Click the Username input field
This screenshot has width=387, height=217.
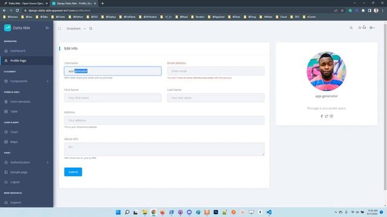point(113,71)
